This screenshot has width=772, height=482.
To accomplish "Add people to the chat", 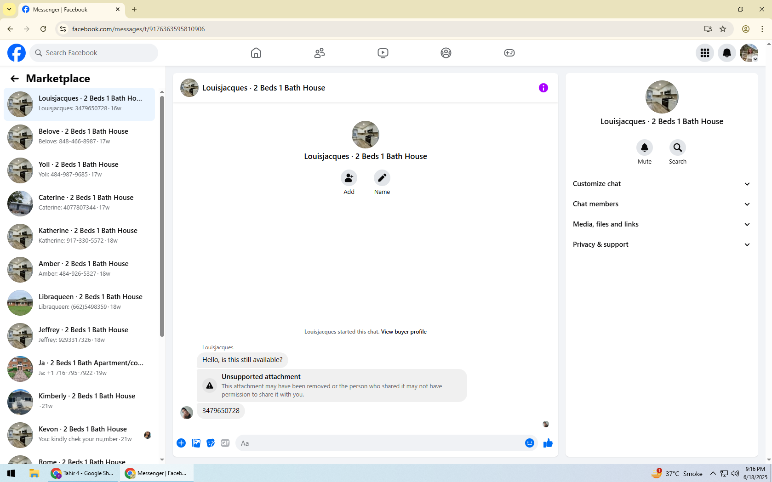I will point(349,178).
